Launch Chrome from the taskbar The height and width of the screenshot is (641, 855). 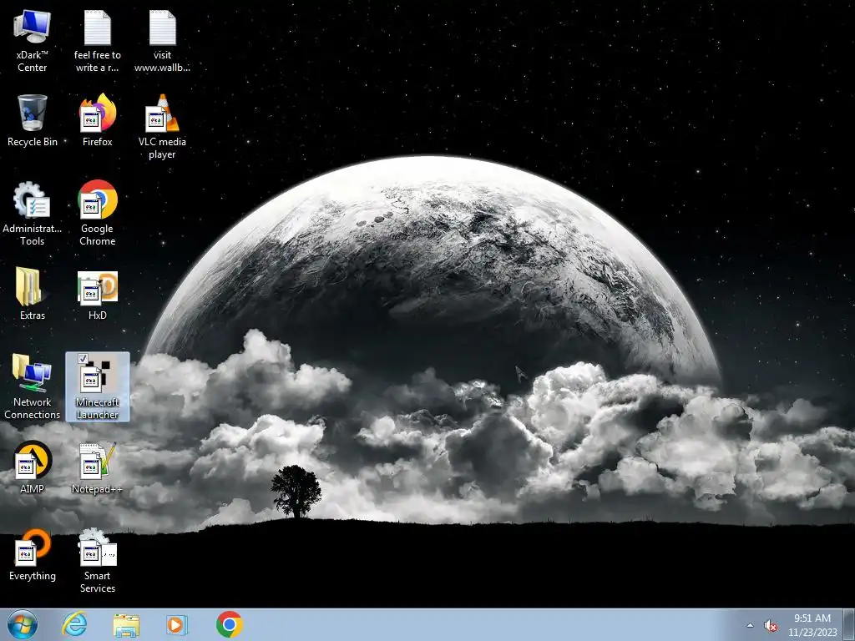[x=230, y=624]
